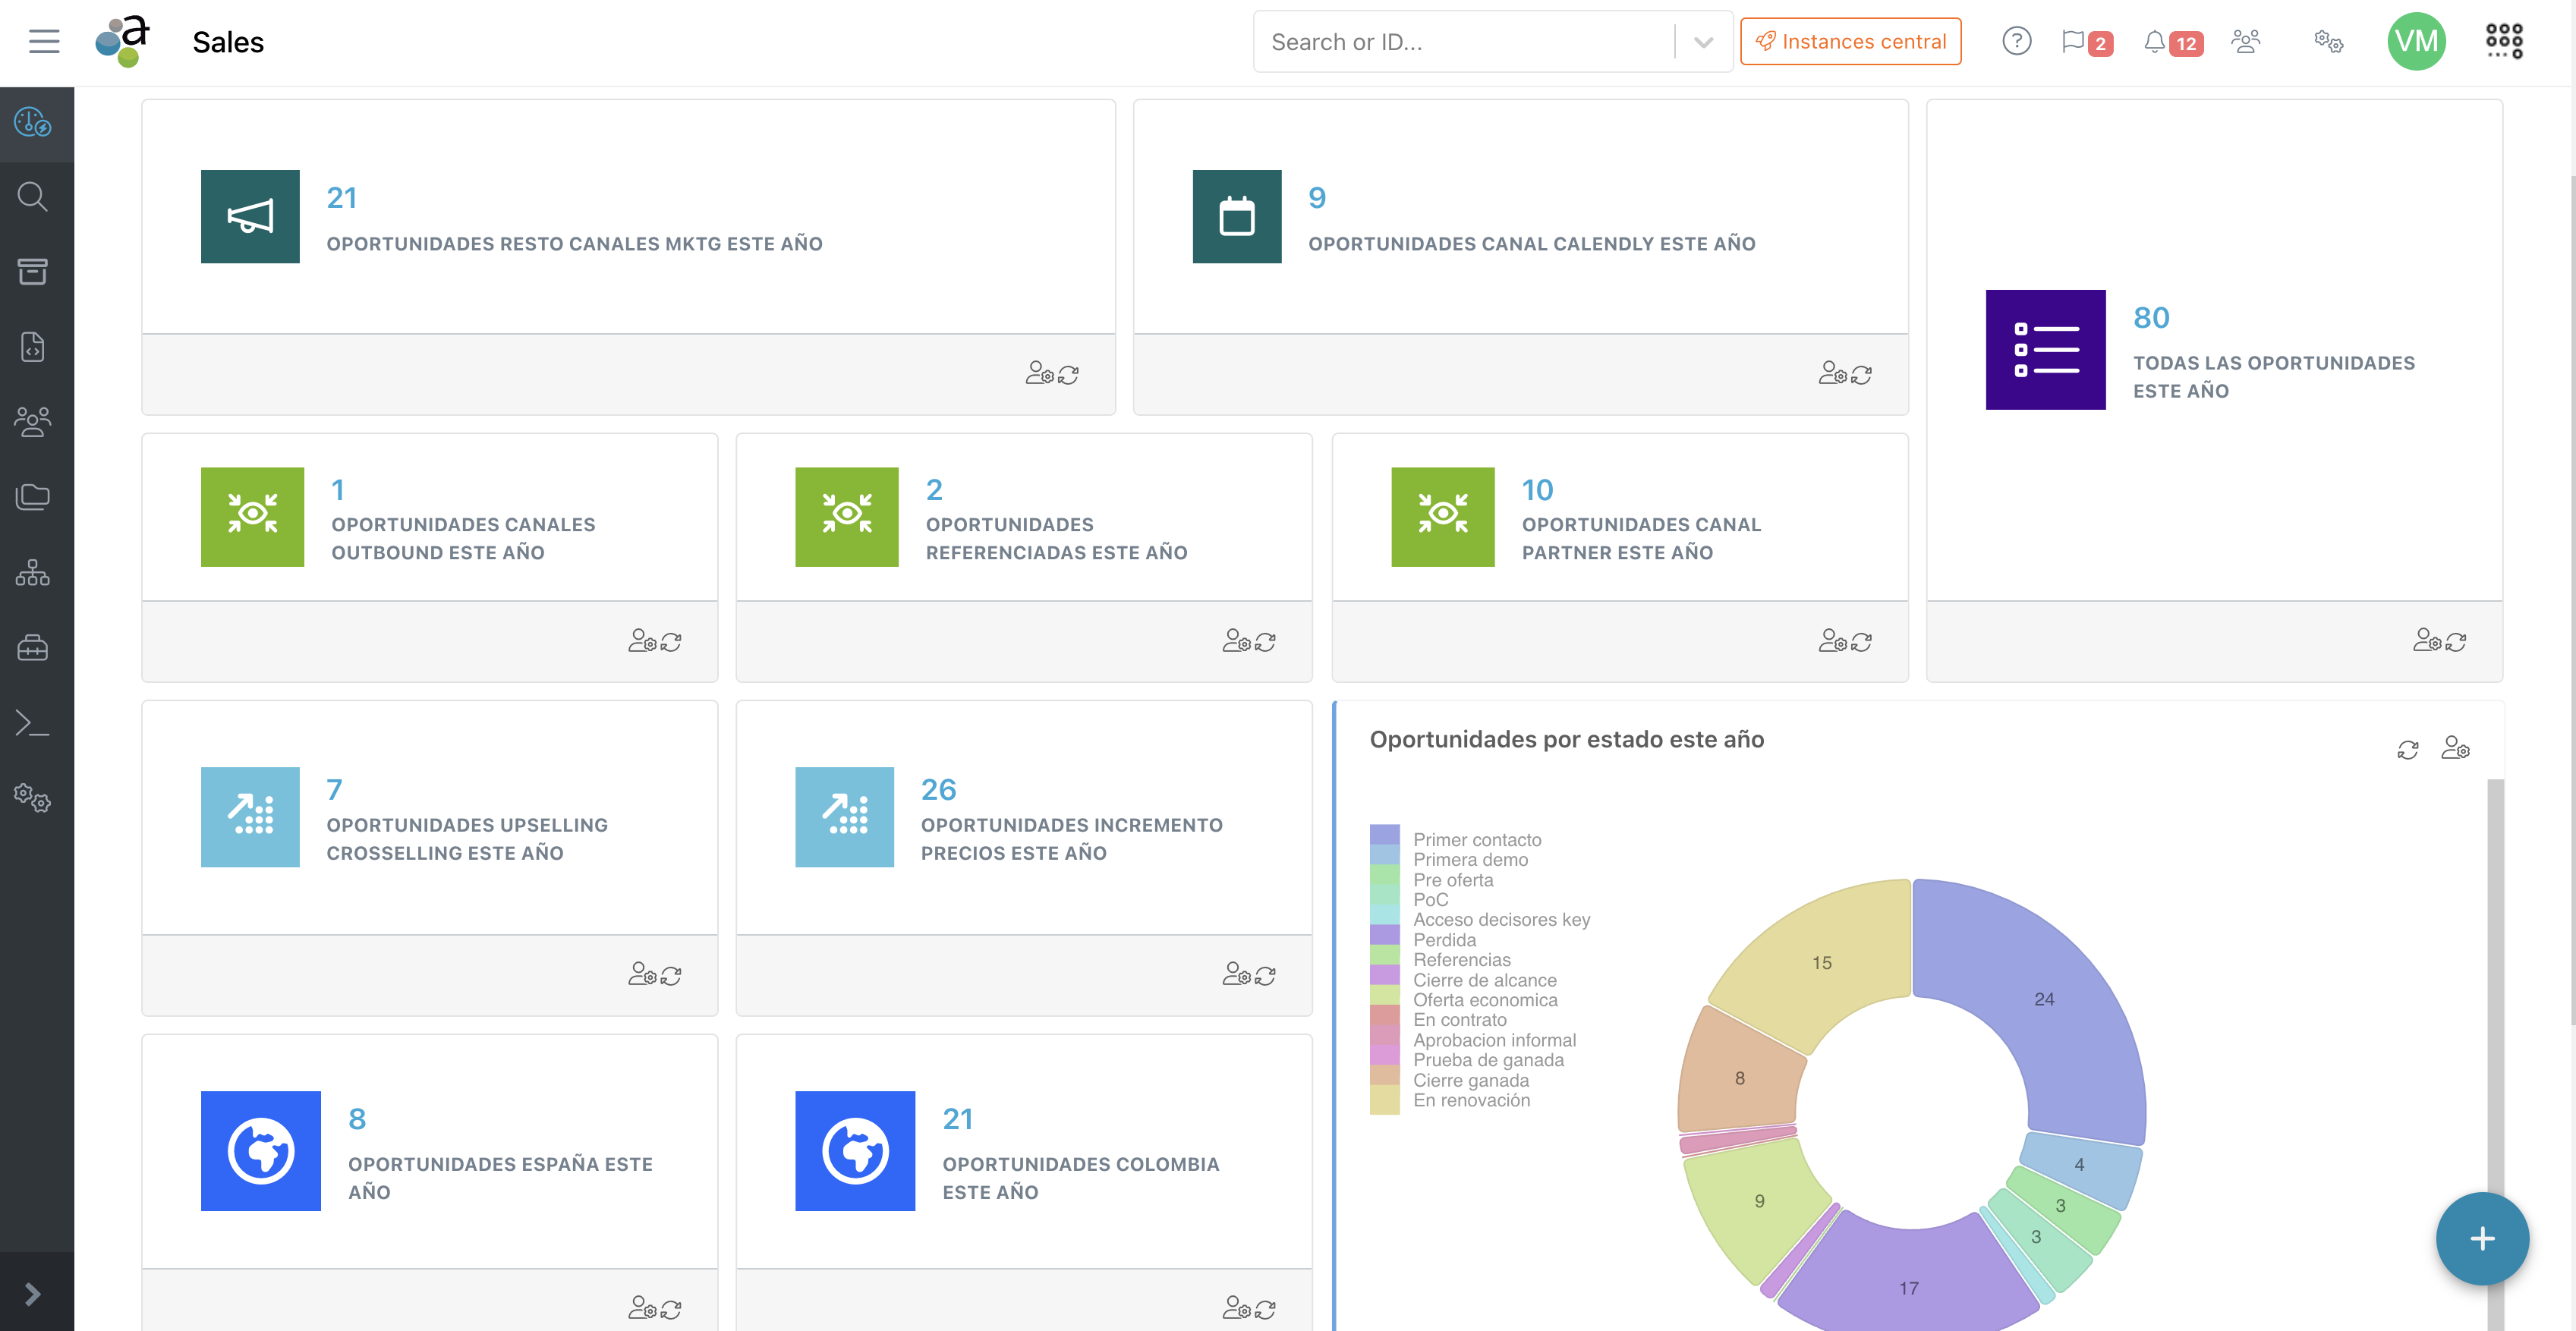Viewport: 2576px width, 1331px height.
Task: Expand the collapsed left sidebar
Action: point(33,1294)
